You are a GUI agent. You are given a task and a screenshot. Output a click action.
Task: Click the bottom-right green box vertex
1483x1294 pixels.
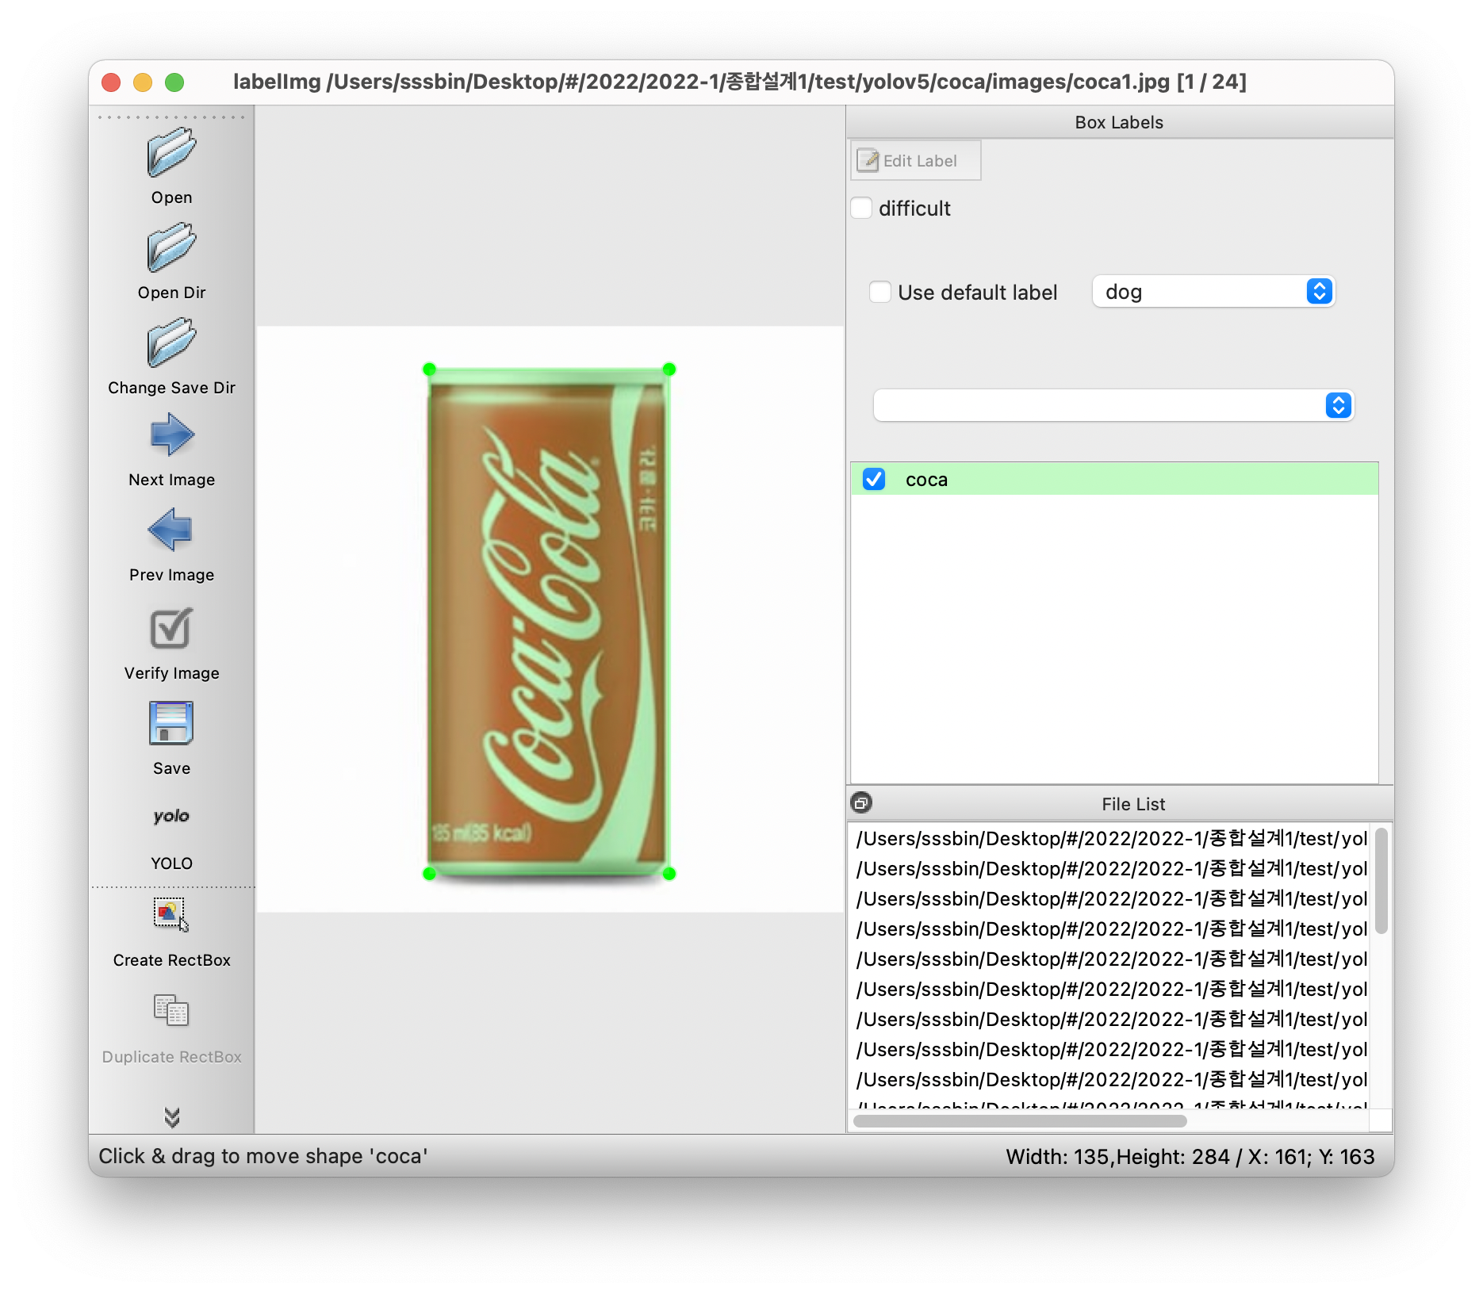[x=669, y=873]
